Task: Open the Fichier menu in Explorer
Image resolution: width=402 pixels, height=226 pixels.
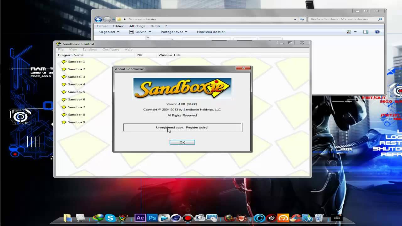Action: (x=102, y=26)
